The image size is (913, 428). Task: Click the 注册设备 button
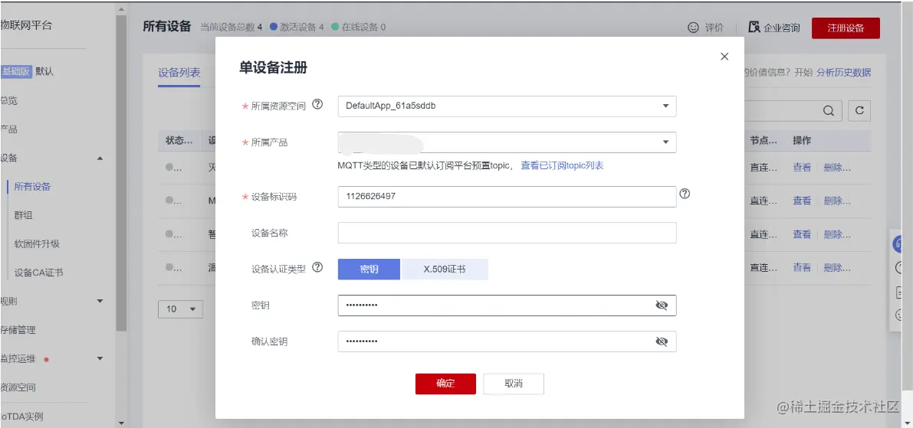click(846, 28)
